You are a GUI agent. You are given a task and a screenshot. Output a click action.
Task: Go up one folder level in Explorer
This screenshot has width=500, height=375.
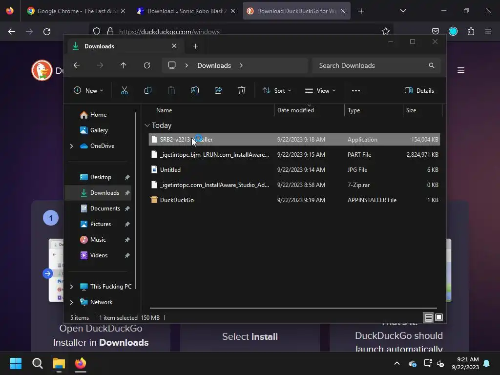click(124, 65)
